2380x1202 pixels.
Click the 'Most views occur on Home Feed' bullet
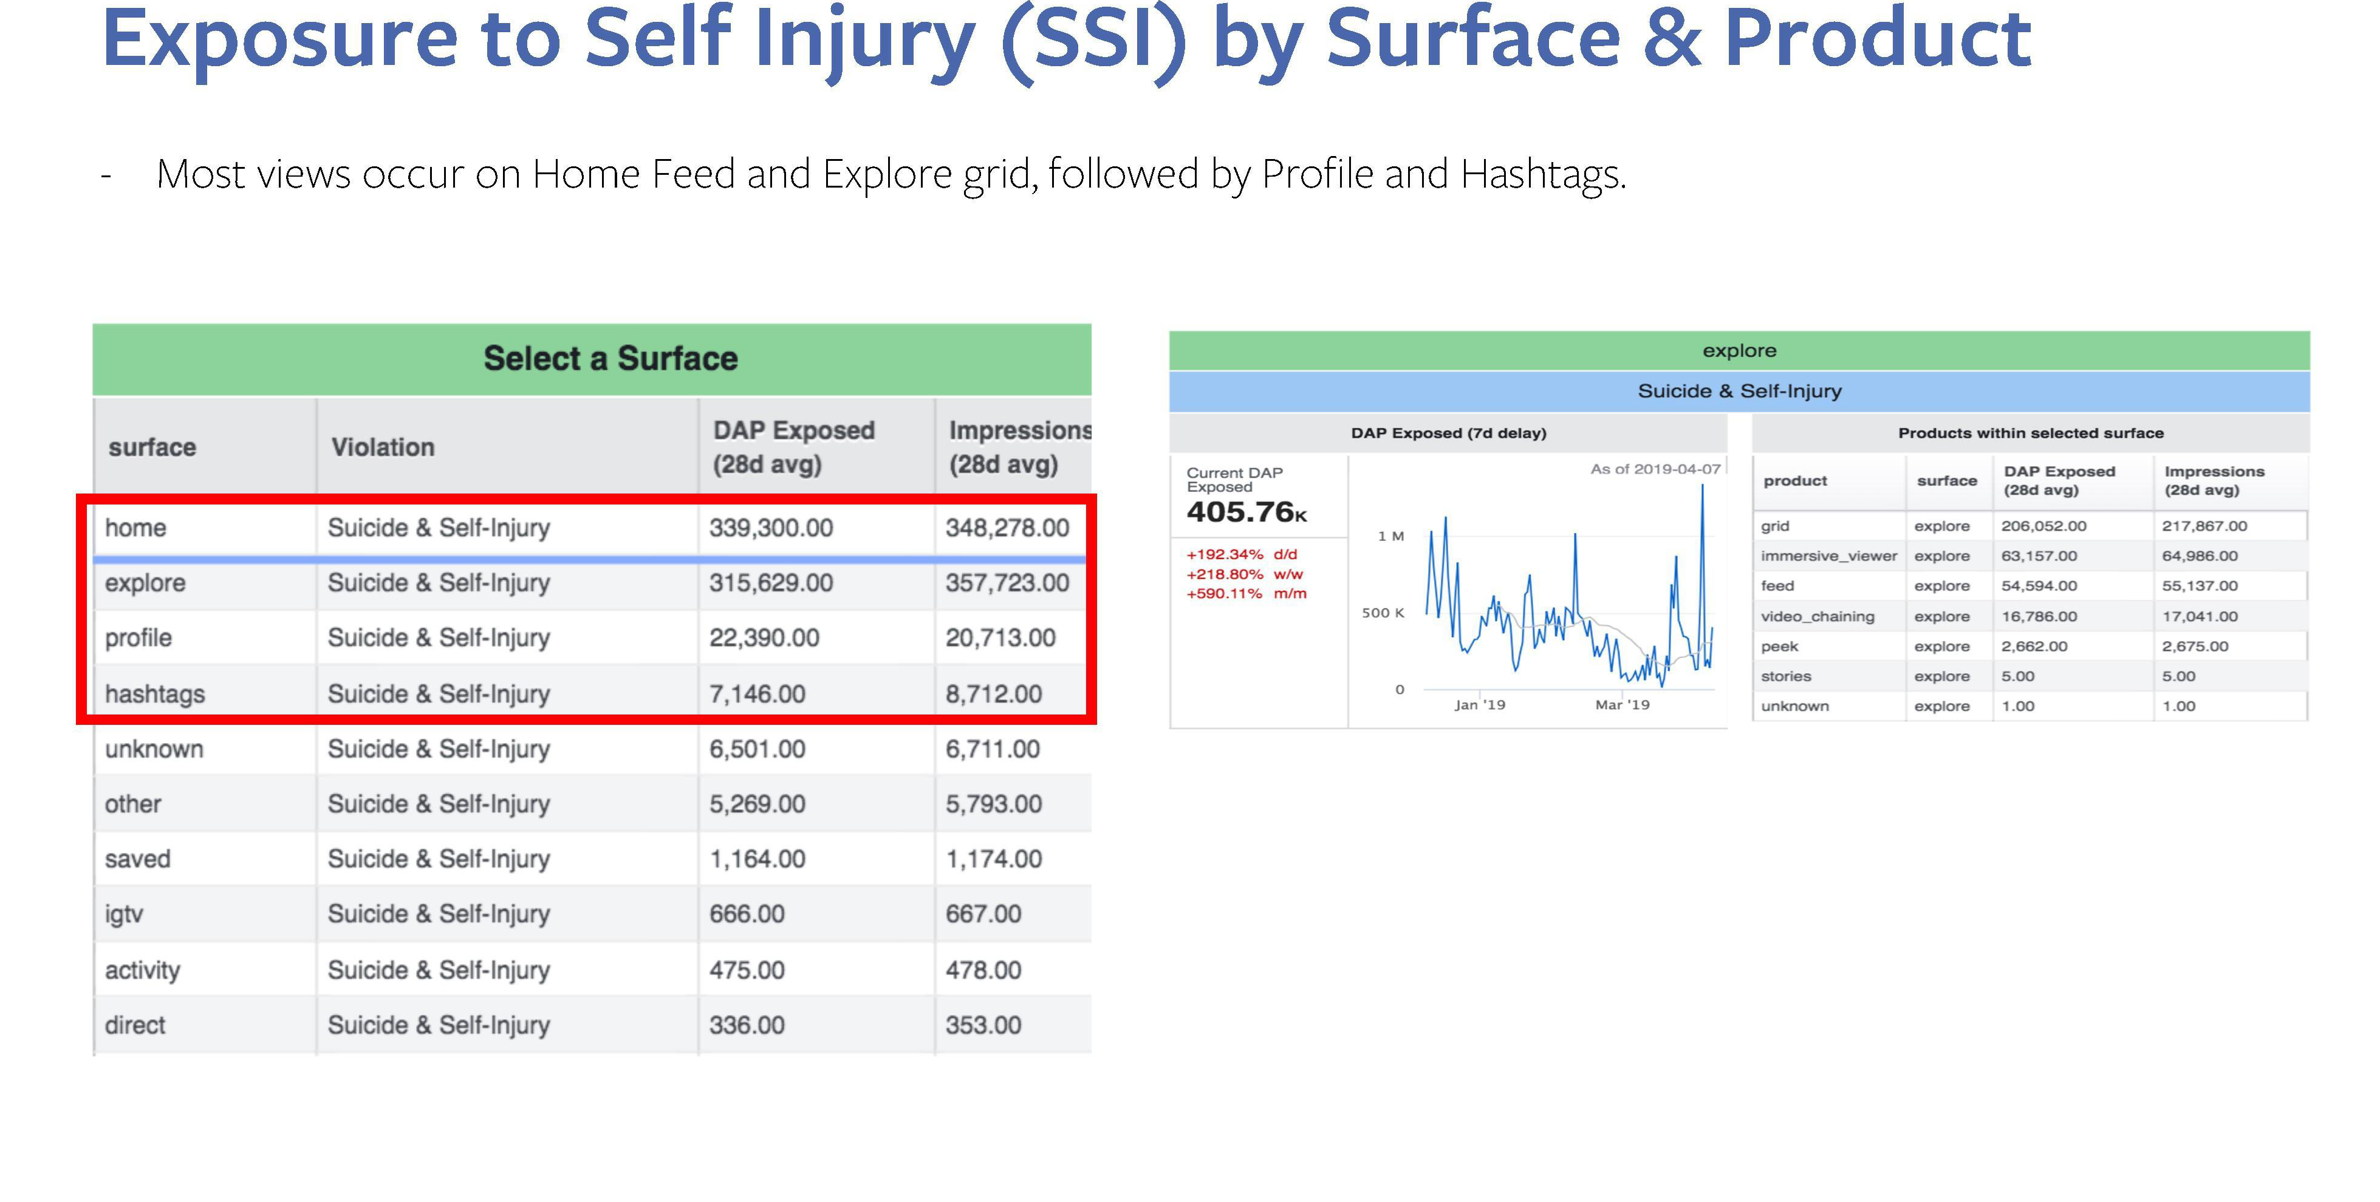click(891, 174)
